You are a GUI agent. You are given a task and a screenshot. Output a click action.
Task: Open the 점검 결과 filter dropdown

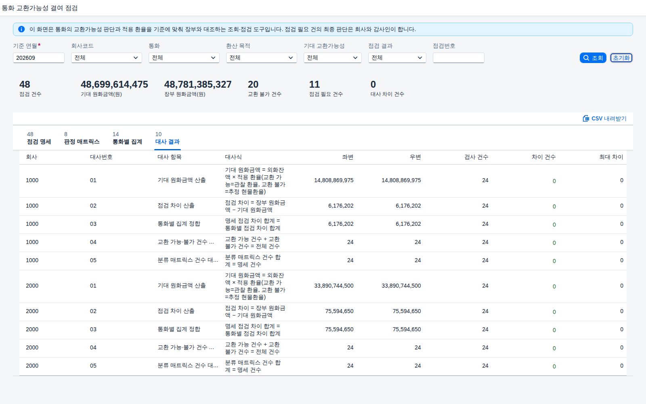pyautogui.click(x=397, y=58)
